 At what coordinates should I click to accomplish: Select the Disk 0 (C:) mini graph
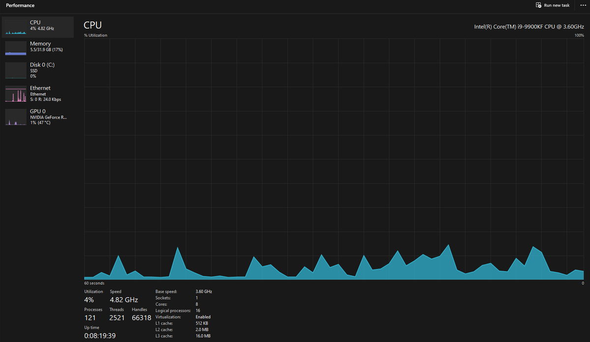click(16, 70)
